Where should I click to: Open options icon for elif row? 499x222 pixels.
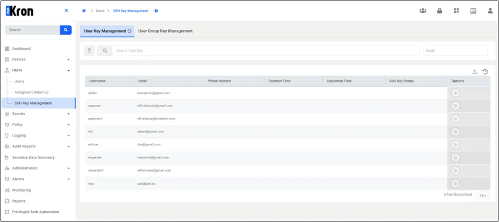point(455,132)
